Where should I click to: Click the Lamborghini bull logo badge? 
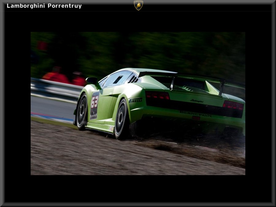(138, 5)
